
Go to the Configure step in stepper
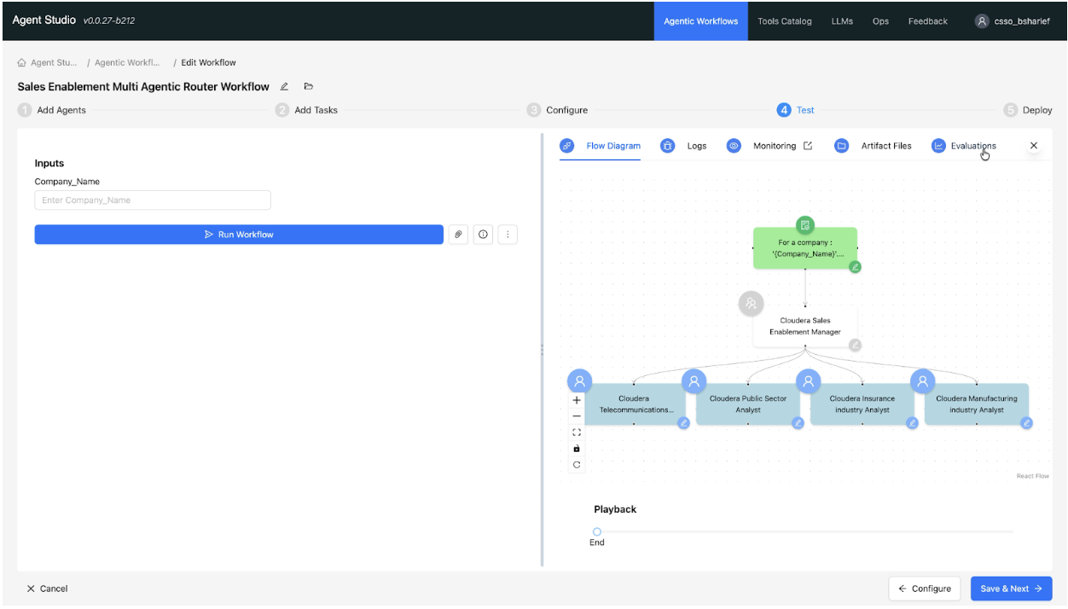point(566,110)
